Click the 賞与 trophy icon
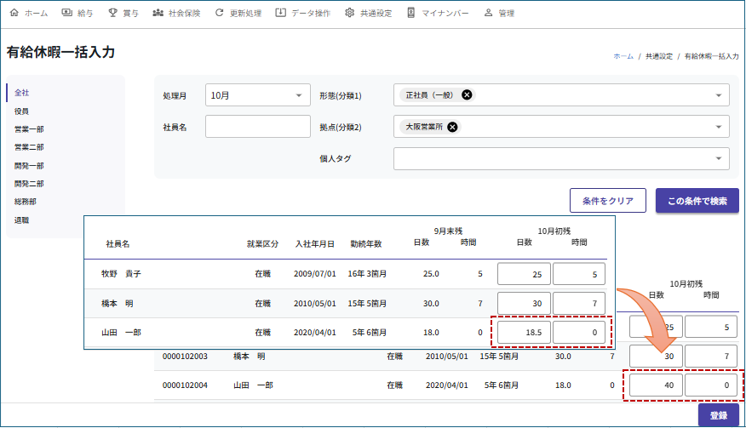746x428 pixels. pos(113,13)
